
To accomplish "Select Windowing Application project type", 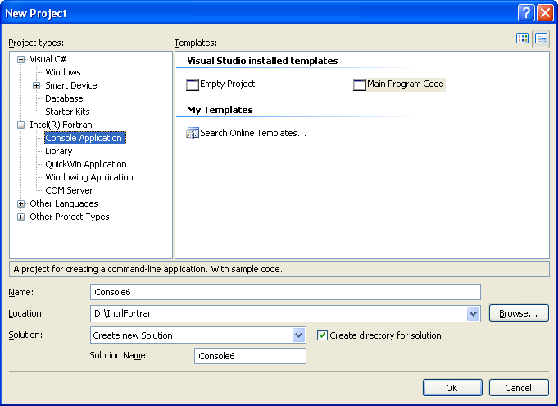I will 89,177.
